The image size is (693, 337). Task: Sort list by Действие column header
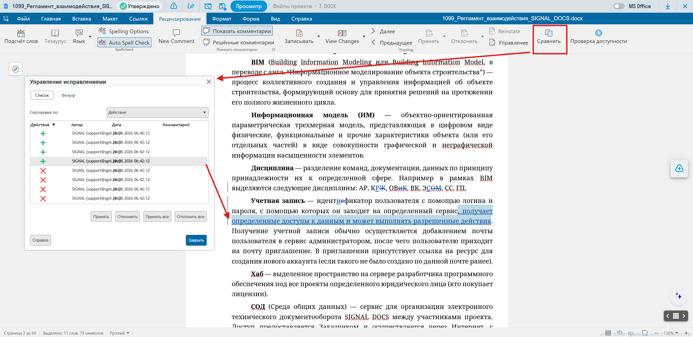click(x=43, y=125)
